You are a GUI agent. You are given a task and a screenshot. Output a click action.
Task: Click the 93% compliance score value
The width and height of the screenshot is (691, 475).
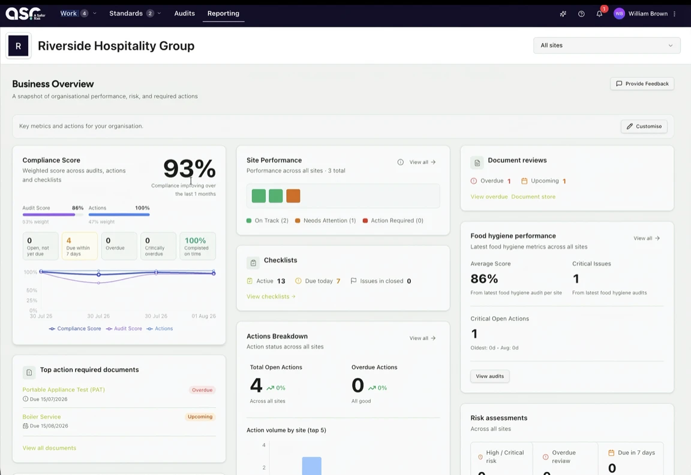pos(189,168)
